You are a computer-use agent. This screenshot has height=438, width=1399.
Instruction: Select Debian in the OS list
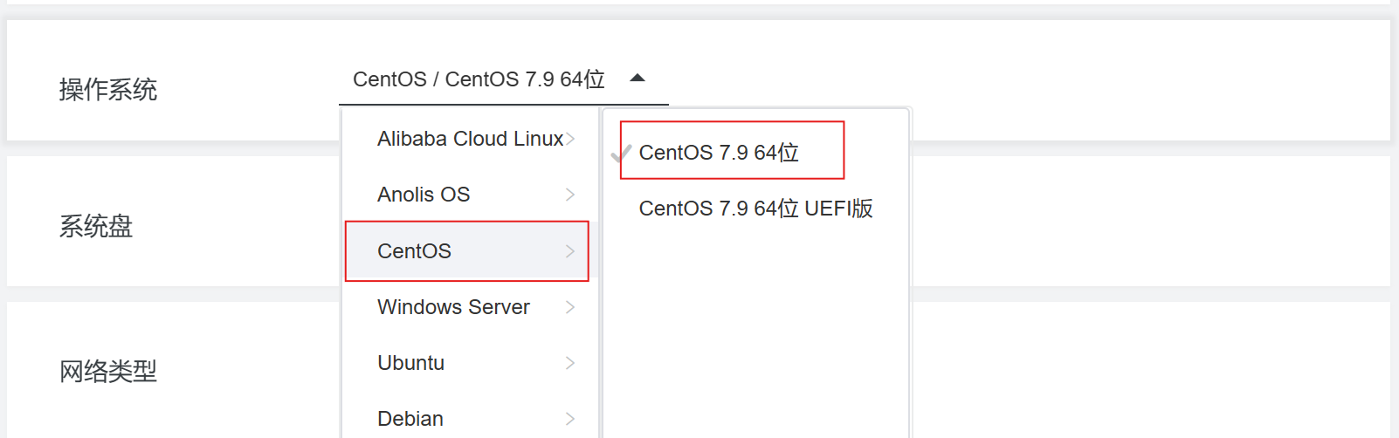[410, 419]
